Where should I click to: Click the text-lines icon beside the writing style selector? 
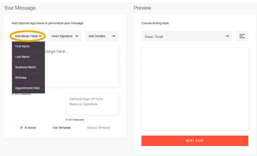point(242,36)
